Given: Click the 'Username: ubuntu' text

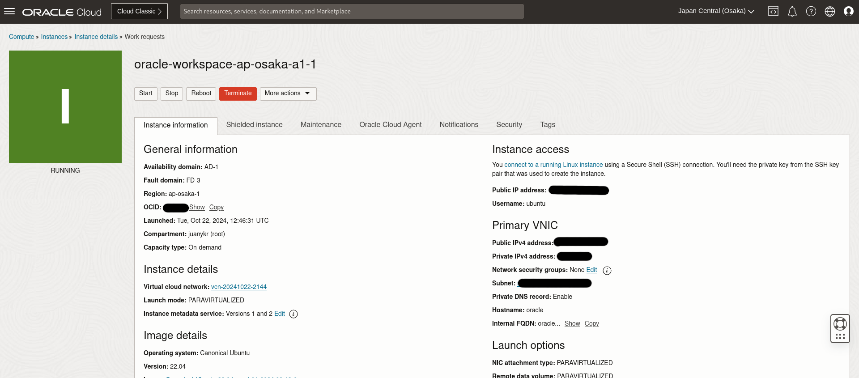Looking at the screenshot, I should (x=519, y=204).
